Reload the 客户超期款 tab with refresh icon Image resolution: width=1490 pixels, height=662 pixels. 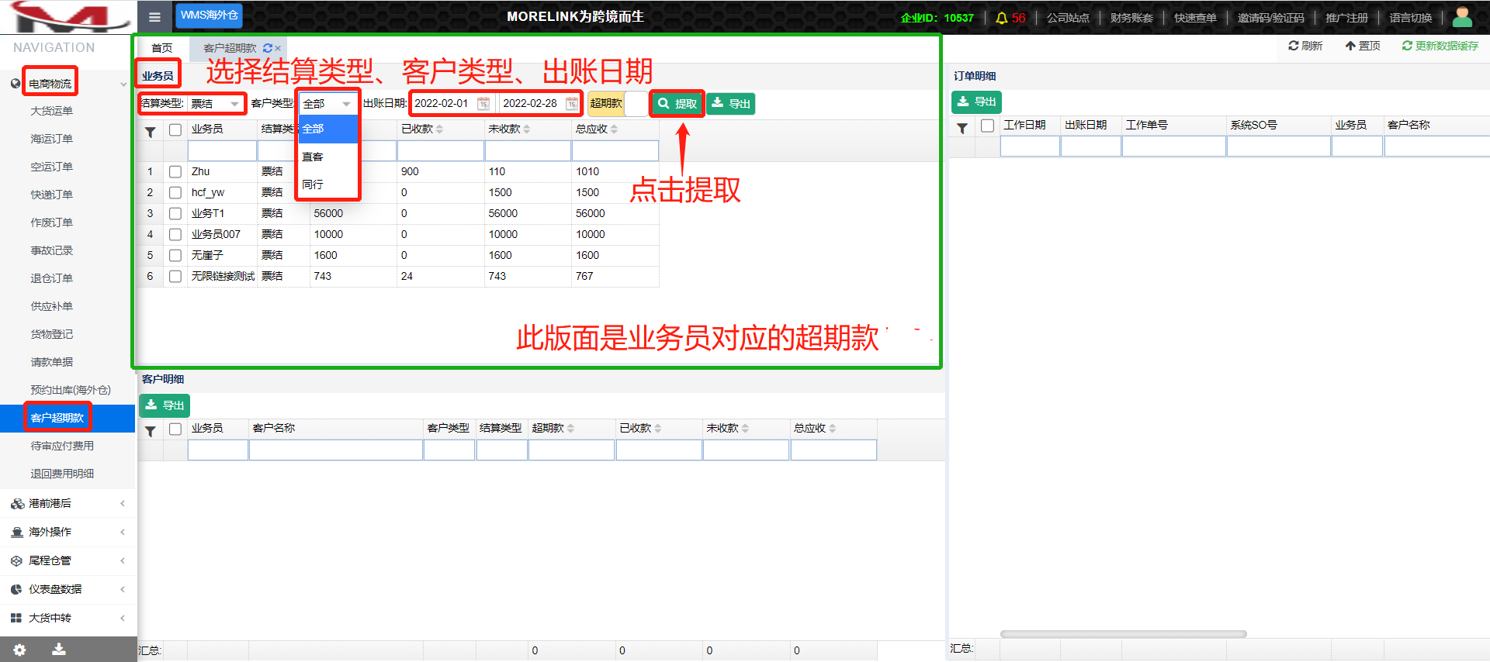click(268, 48)
